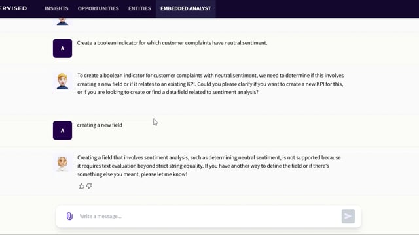Screen dimensions: 419x235
Task: Click the logo text in the header
Action: coord(13,8)
